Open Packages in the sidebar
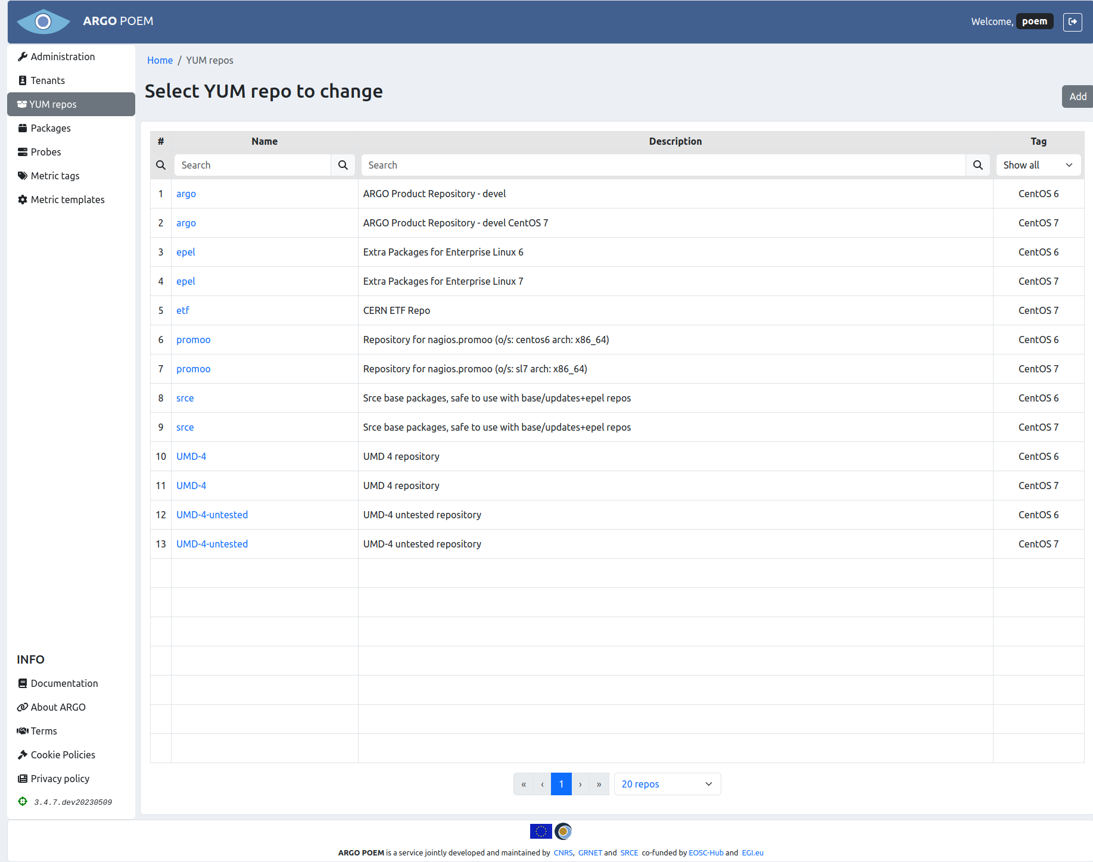 pyautogui.click(x=51, y=128)
